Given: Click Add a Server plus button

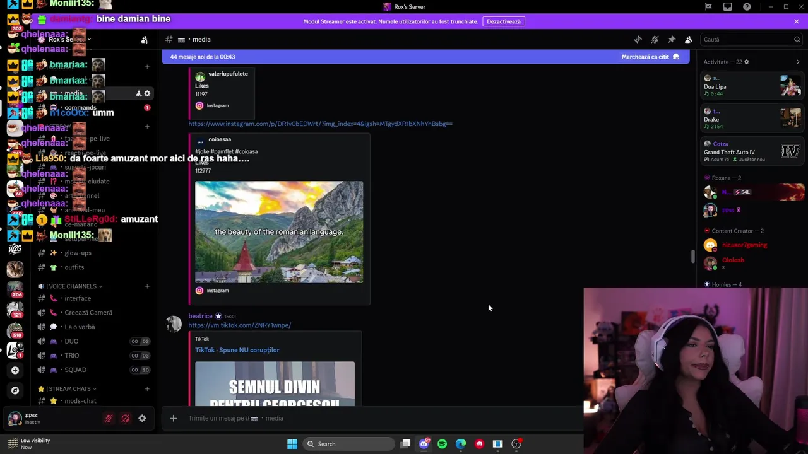Looking at the screenshot, I should coord(15,370).
